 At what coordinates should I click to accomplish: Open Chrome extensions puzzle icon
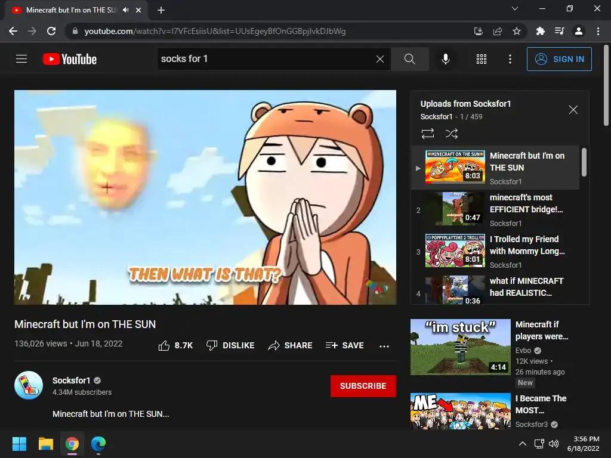540,31
